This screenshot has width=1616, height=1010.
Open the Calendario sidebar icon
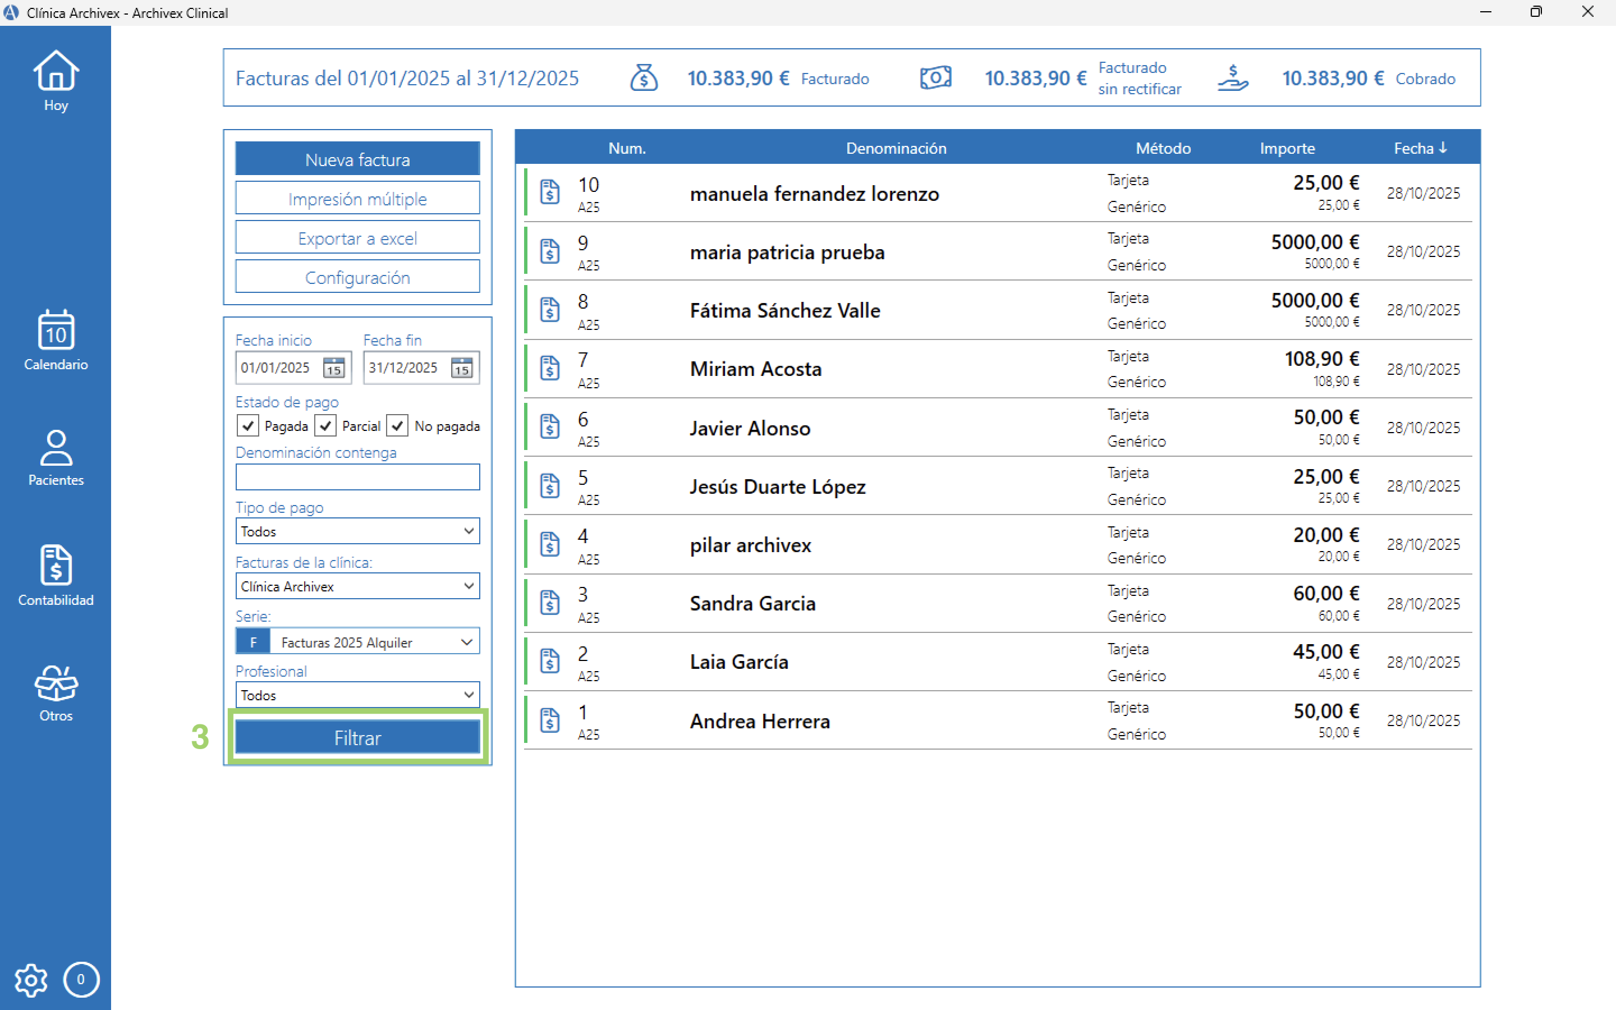pyautogui.click(x=56, y=330)
